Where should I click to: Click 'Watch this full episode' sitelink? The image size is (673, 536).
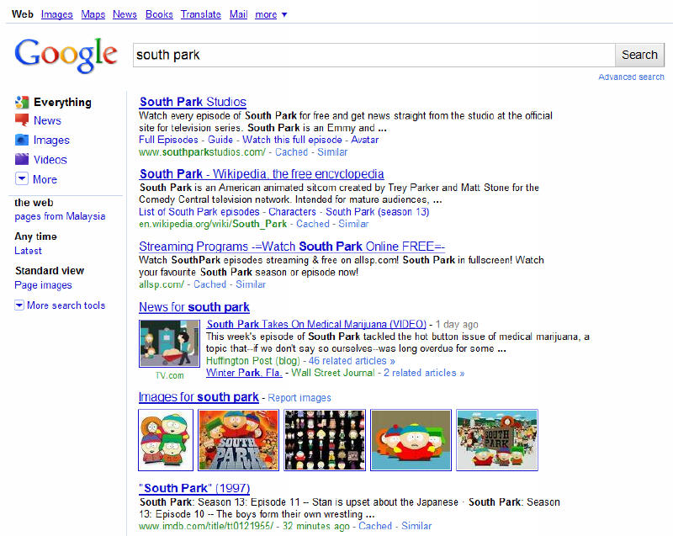click(x=292, y=140)
